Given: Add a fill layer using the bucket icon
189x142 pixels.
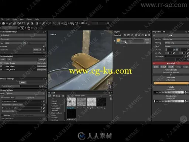Looking at the screenshot, I should [139, 35].
